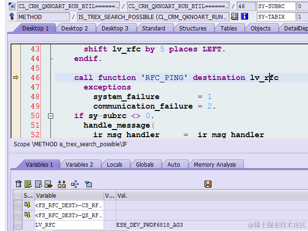This screenshot has width=308, height=231.
Task: Switch to the Desktop 2 tab
Action: click(x=75, y=28)
